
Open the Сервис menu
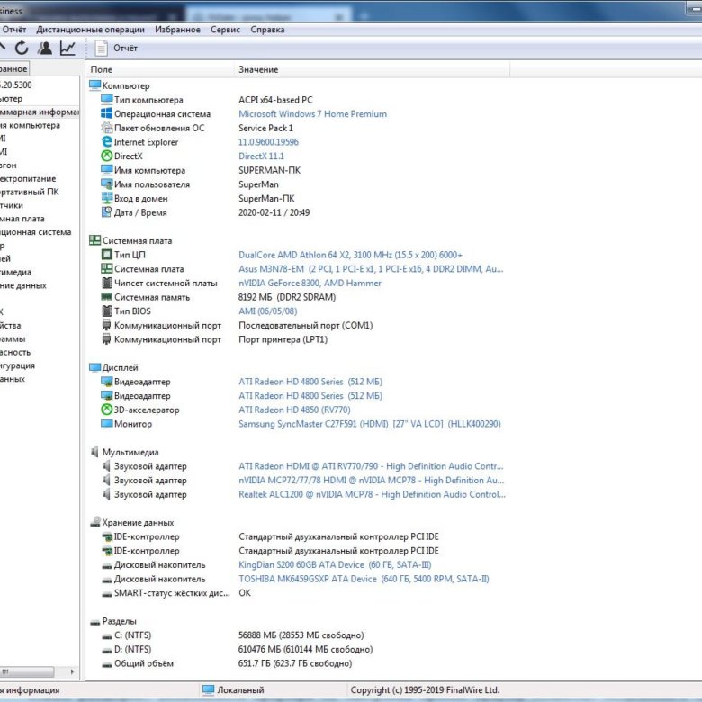click(x=225, y=29)
